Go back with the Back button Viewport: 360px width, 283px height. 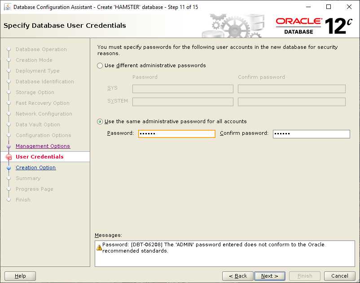237,276
